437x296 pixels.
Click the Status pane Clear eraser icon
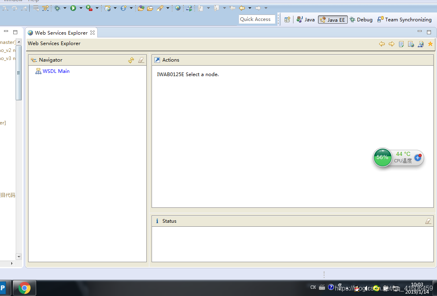click(x=428, y=221)
